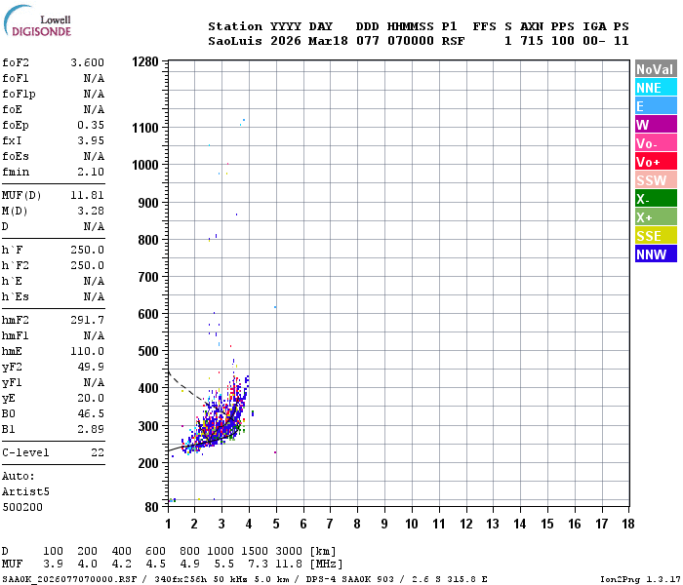
Task: Click the RSF P1 value
Action: click(453, 41)
